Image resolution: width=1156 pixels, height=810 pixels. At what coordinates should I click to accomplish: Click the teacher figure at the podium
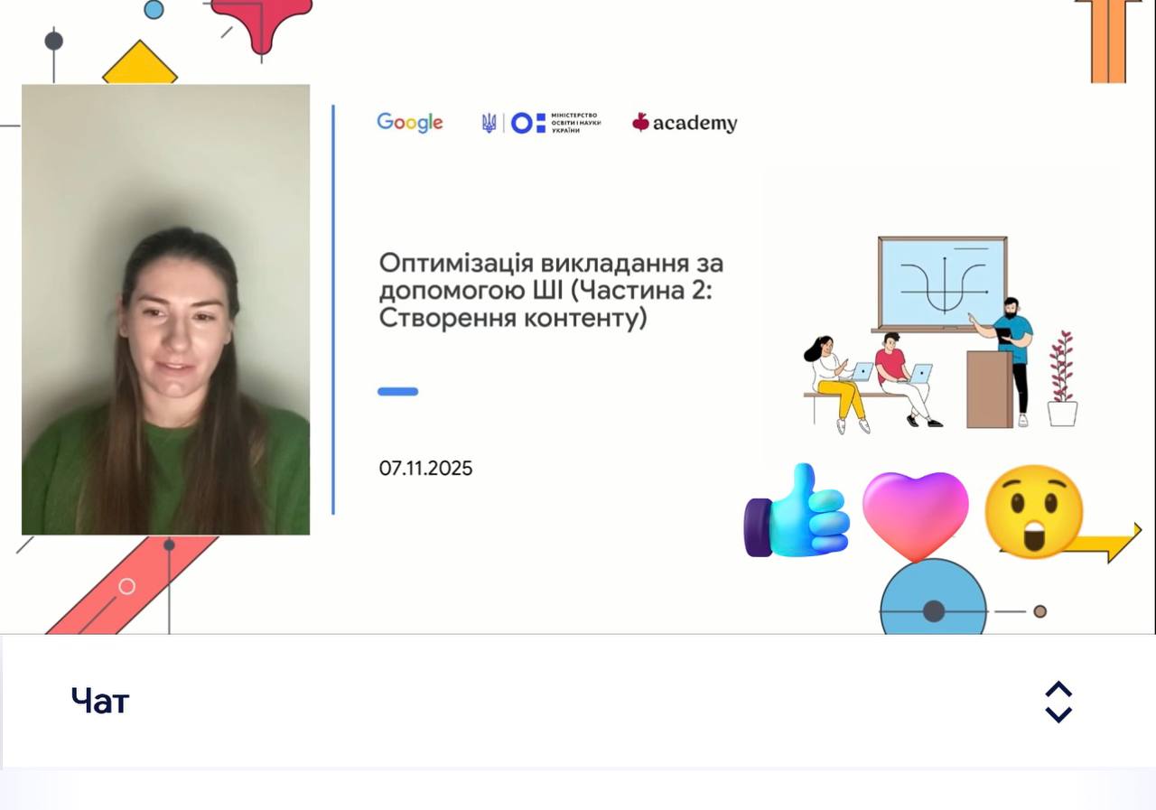click(1012, 357)
